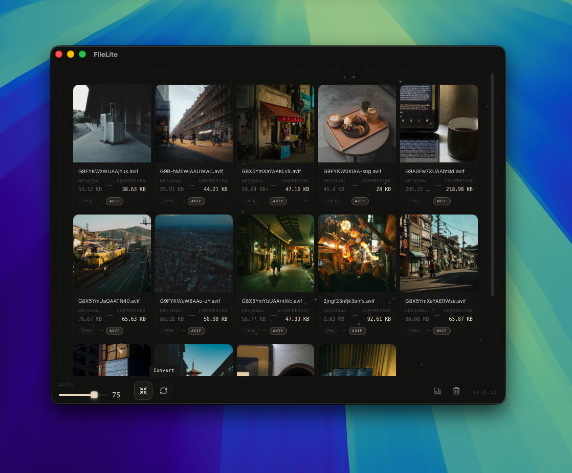Image resolution: width=572 pixels, height=473 pixels.
Task: Click the JPEG label on the PNG card 2jngf23nfjk3enfs.avif
Action: [331, 330]
